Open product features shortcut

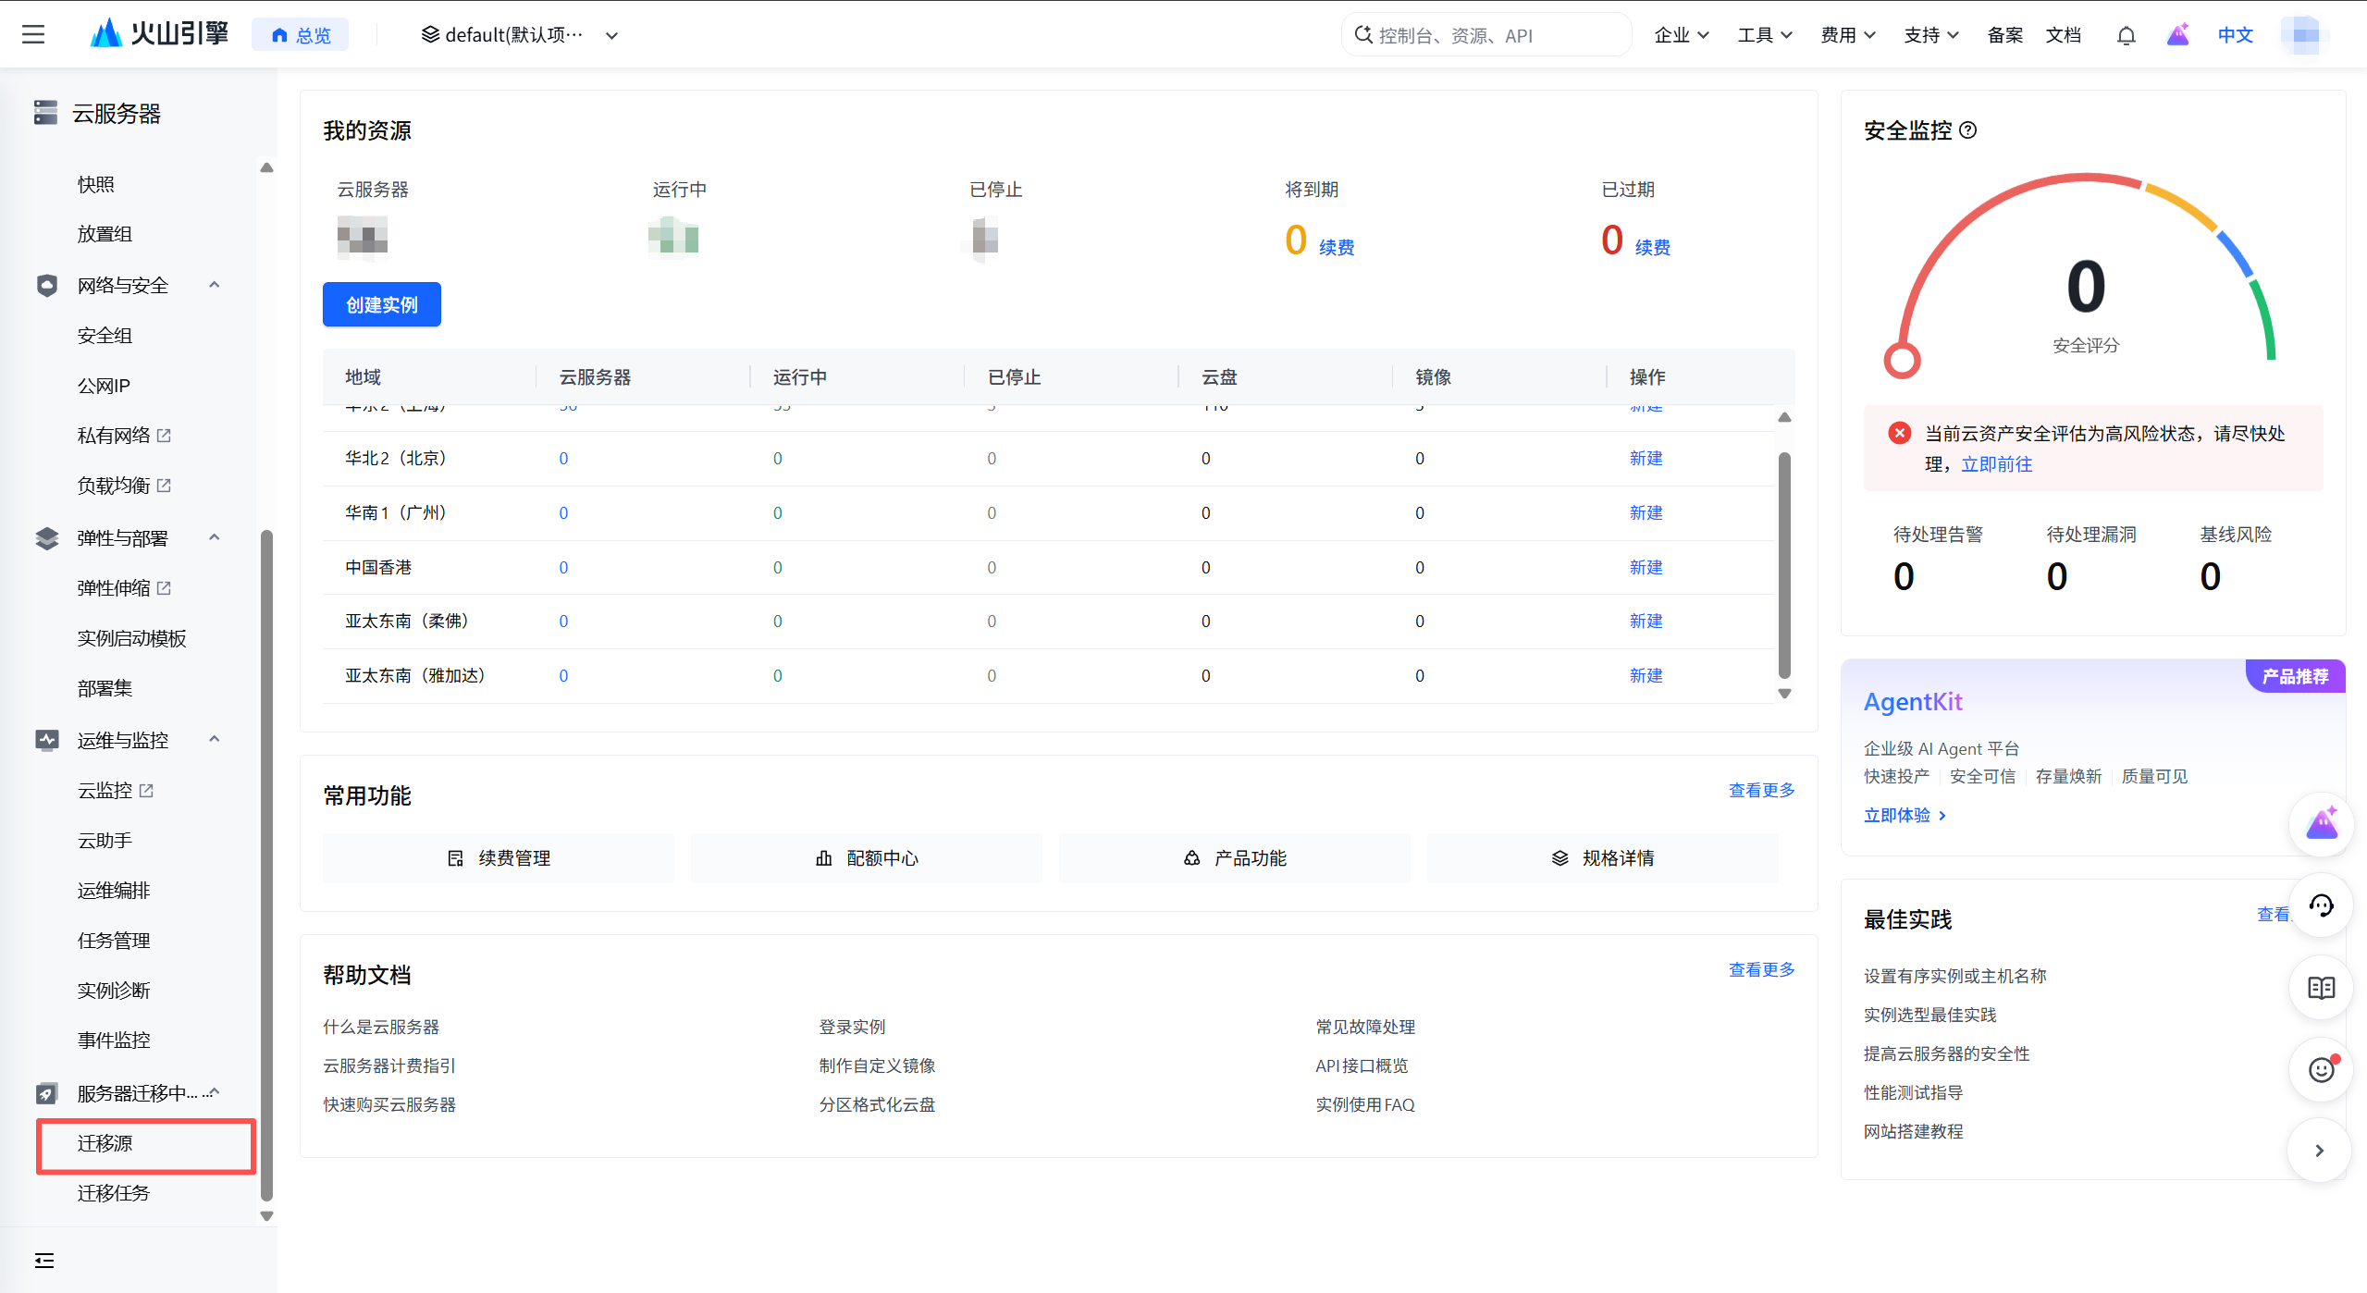(x=1235, y=858)
